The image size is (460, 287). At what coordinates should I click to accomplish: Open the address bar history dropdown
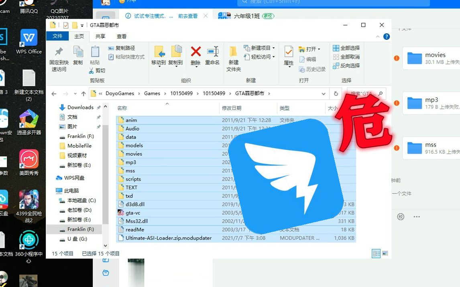324,93
